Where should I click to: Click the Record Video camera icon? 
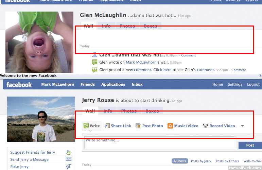206,126
